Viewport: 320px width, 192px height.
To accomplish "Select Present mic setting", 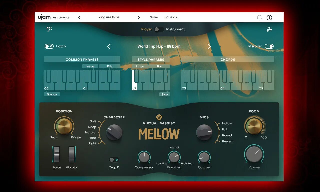I will click(228, 141).
